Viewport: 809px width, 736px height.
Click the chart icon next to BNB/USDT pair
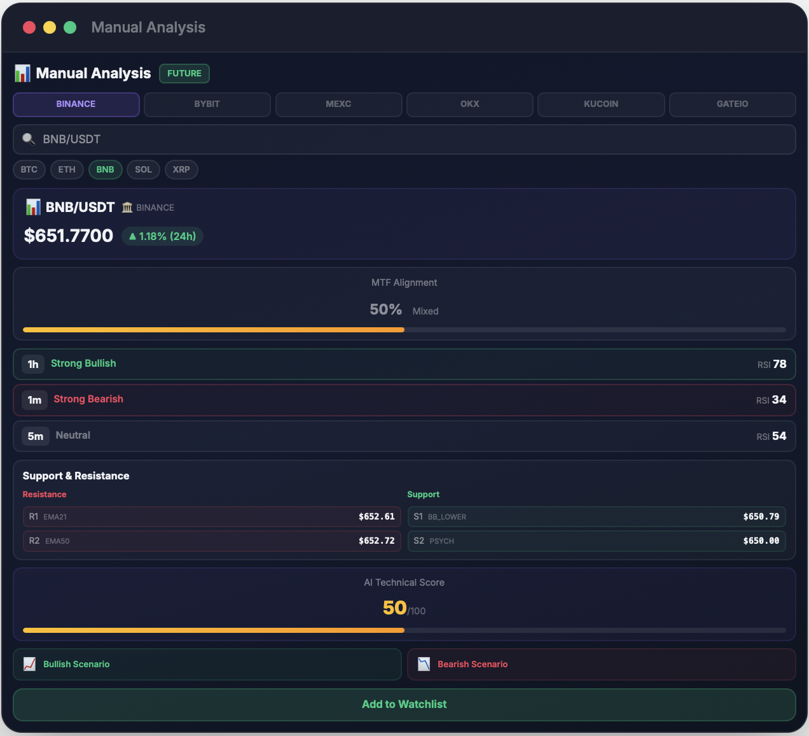pyautogui.click(x=32, y=206)
